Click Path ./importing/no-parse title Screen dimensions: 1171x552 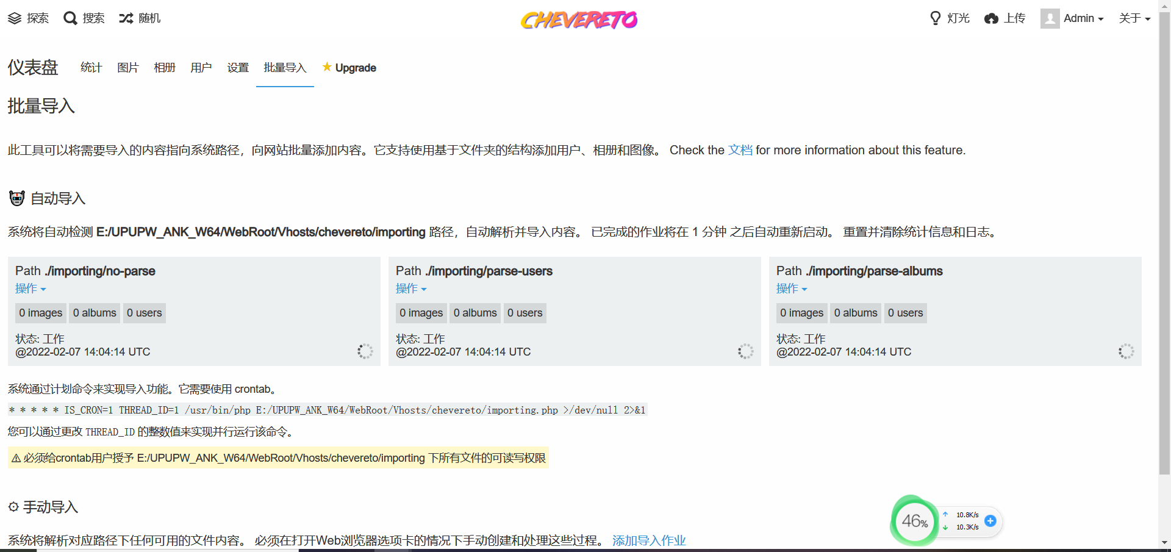pos(85,271)
